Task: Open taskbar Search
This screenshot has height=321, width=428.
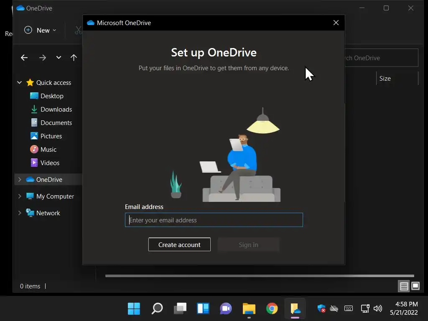Action: 157,309
